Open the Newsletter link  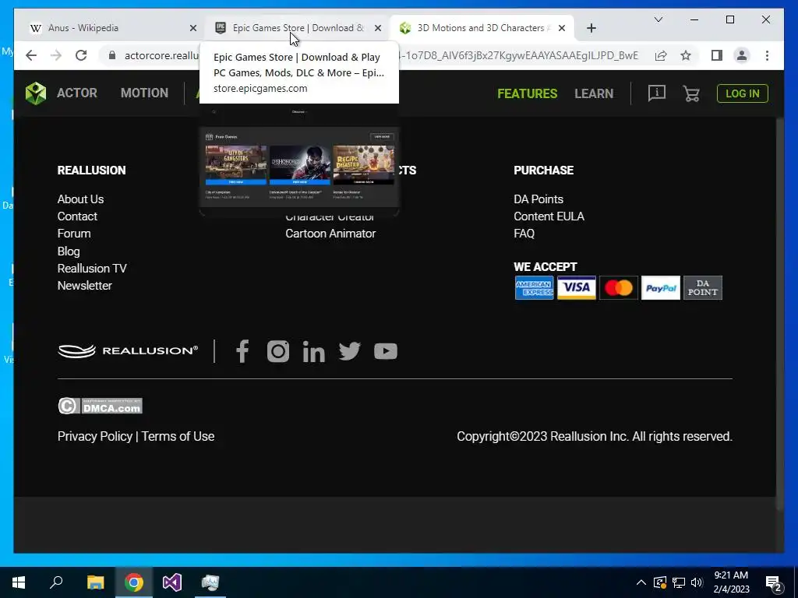[84, 286]
